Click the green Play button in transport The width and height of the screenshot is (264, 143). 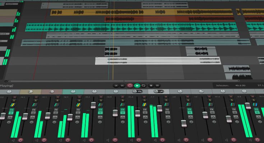click(137, 85)
